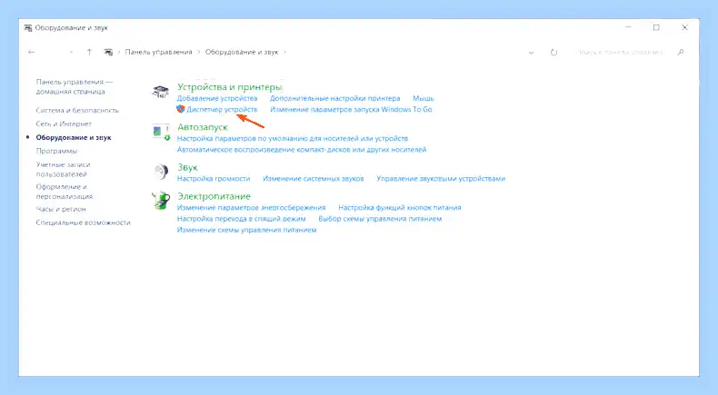Open Часы и регион in the sidebar
This screenshot has width=718, height=395.
[x=61, y=209]
